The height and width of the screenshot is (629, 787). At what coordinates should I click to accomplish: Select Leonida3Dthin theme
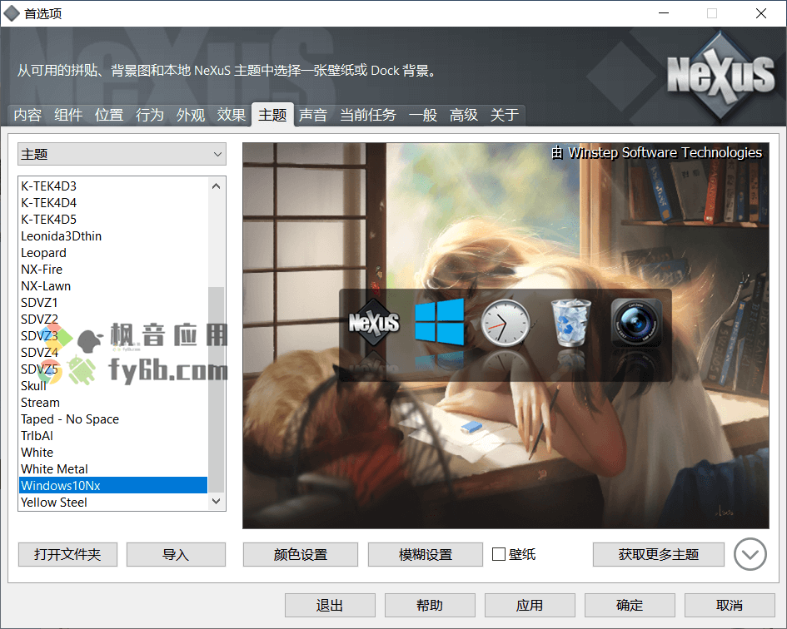tap(113, 235)
